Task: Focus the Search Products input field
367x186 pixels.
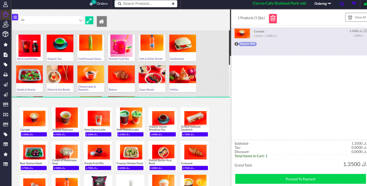Action: pos(146,4)
